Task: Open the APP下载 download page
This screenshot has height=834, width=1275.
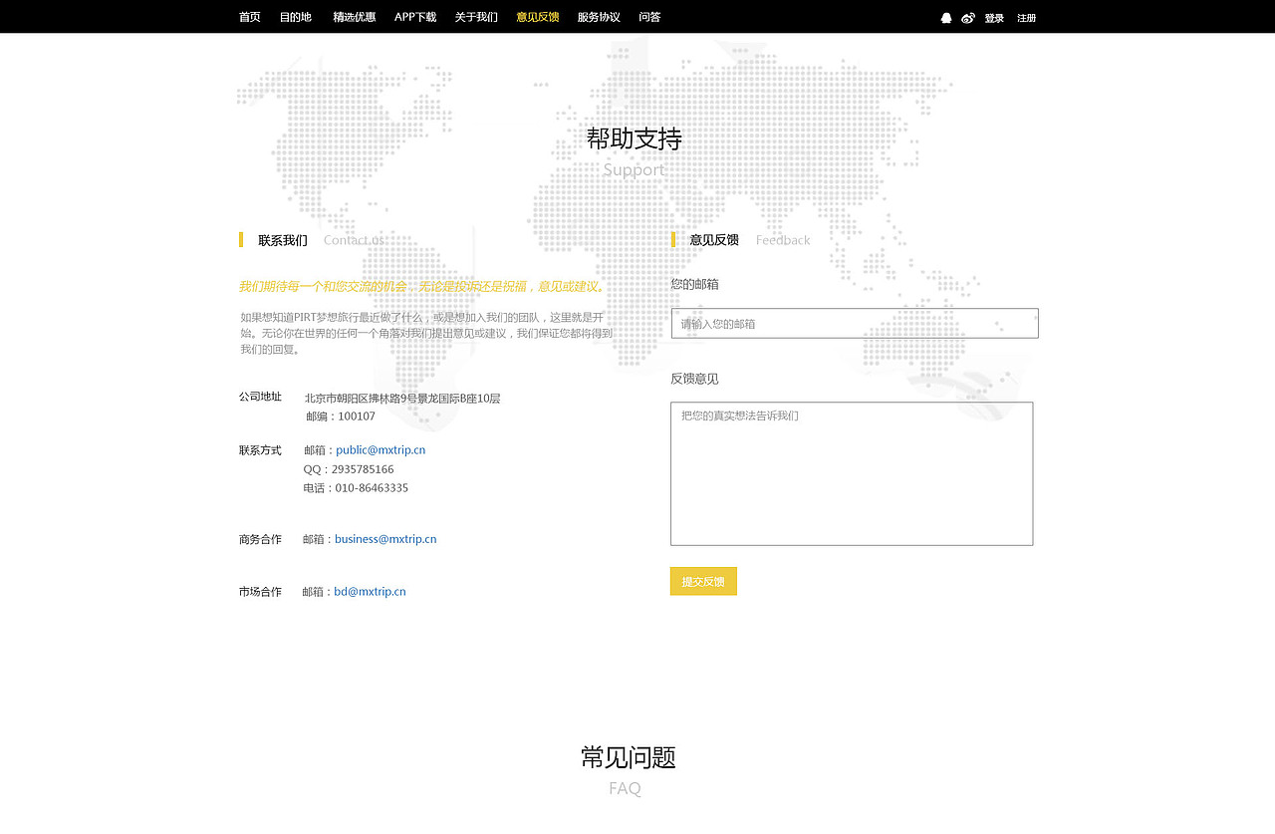Action: coord(413,17)
